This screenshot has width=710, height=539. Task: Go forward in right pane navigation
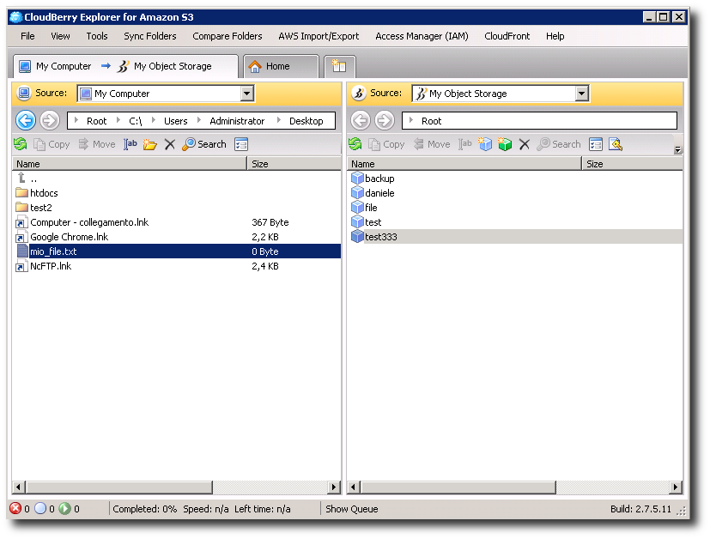[385, 120]
